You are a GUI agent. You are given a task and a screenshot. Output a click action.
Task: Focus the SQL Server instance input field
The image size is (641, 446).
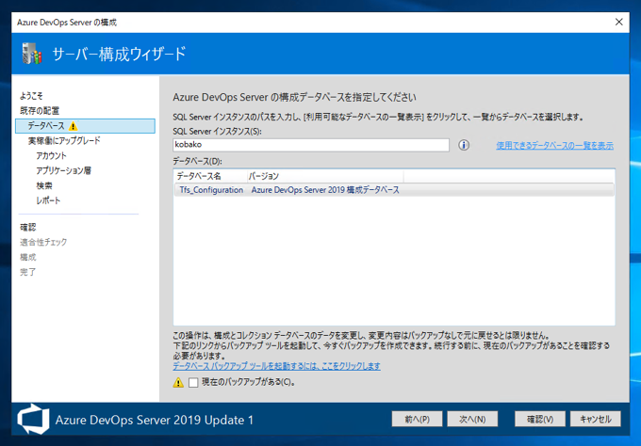(311, 145)
